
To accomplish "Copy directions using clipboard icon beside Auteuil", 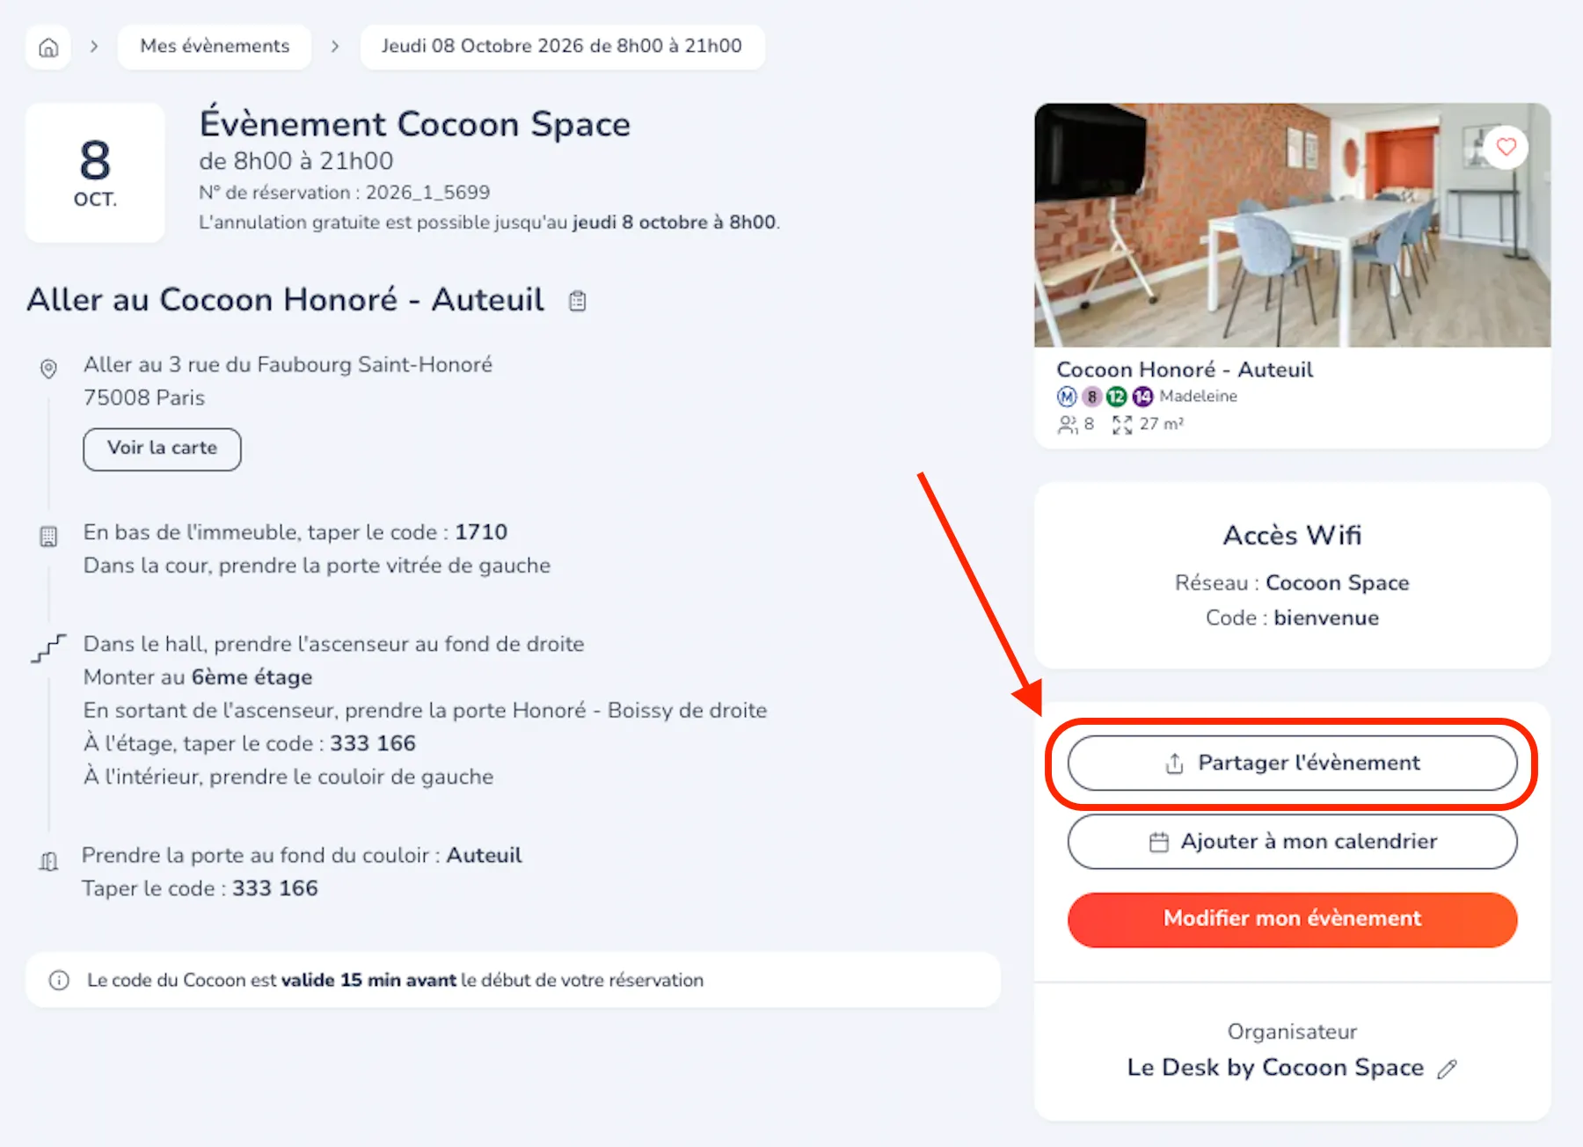I will coord(577,301).
